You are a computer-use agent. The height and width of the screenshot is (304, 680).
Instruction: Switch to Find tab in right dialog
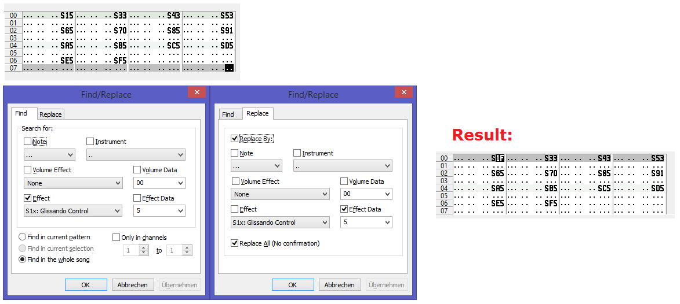coord(228,114)
